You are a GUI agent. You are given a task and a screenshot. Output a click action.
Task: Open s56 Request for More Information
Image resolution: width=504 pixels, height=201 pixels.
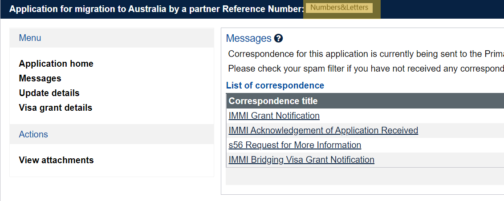(x=295, y=145)
